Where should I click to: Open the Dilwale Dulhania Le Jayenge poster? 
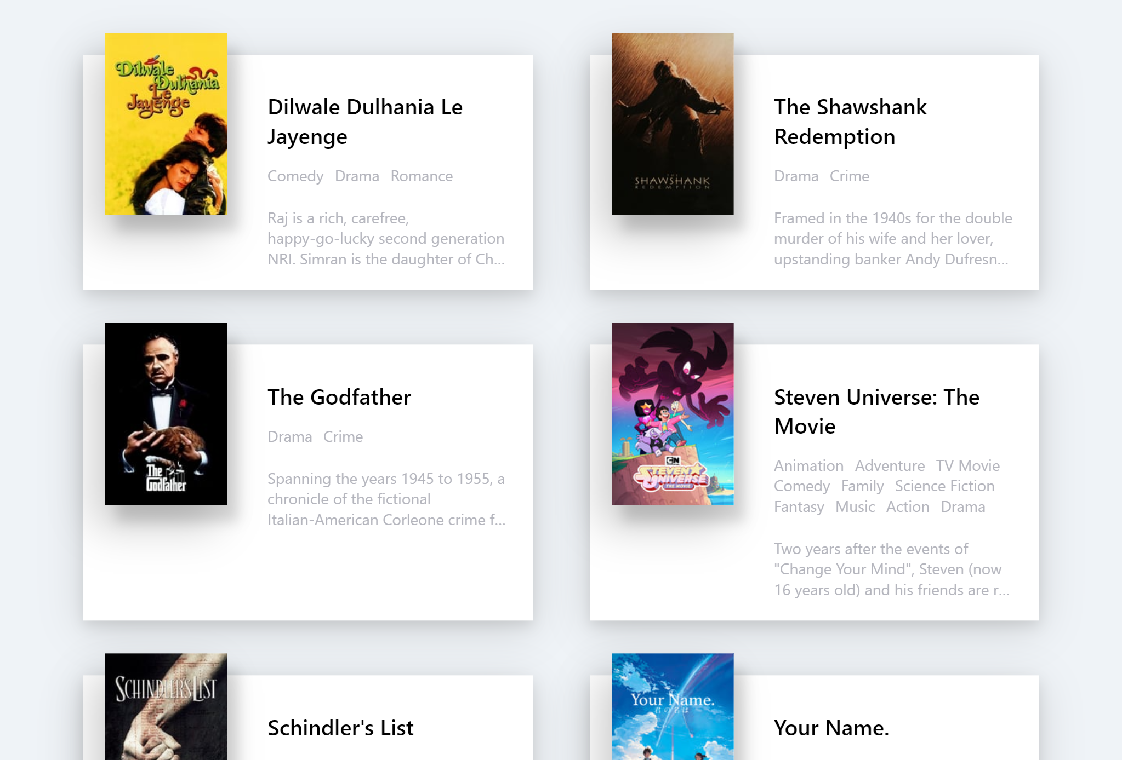coord(166,124)
